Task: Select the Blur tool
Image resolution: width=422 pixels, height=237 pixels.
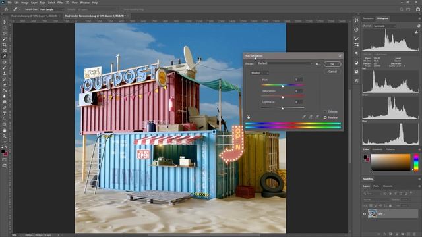Action: (5, 96)
